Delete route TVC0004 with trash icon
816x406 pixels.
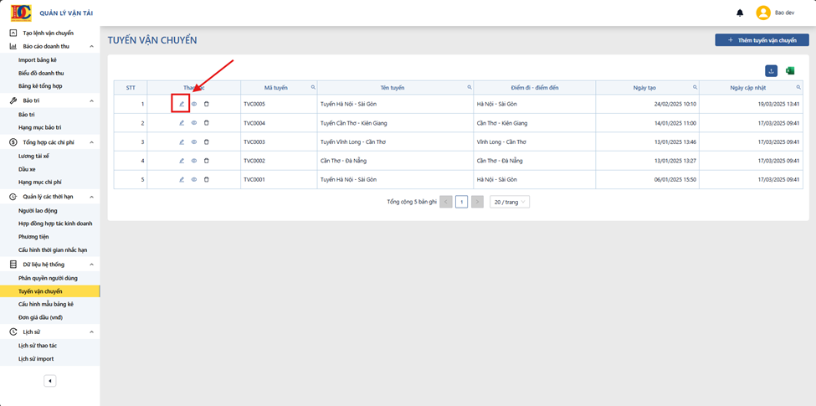206,123
